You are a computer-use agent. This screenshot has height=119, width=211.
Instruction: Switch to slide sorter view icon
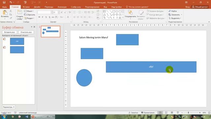[x=166, y=112]
